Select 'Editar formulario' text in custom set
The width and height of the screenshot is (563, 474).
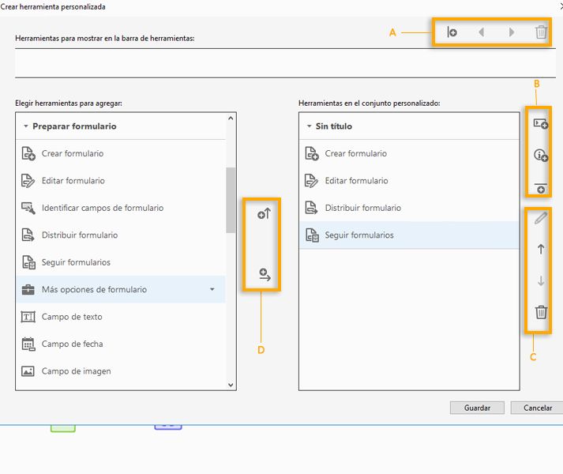click(356, 181)
